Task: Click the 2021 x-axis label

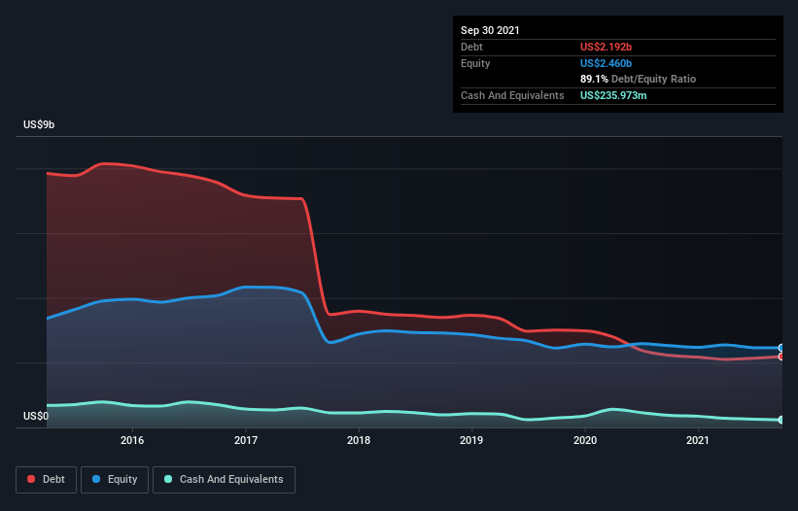Action: pyautogui.click(x=698, y=440)
